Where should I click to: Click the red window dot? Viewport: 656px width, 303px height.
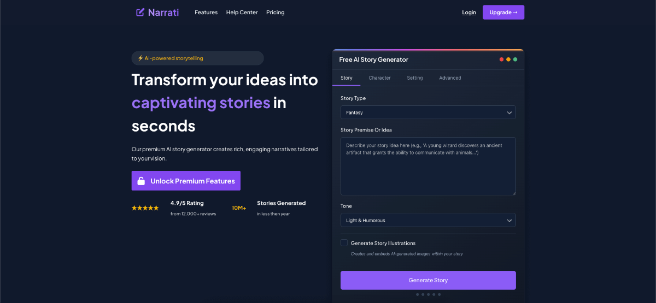[502, 60]
